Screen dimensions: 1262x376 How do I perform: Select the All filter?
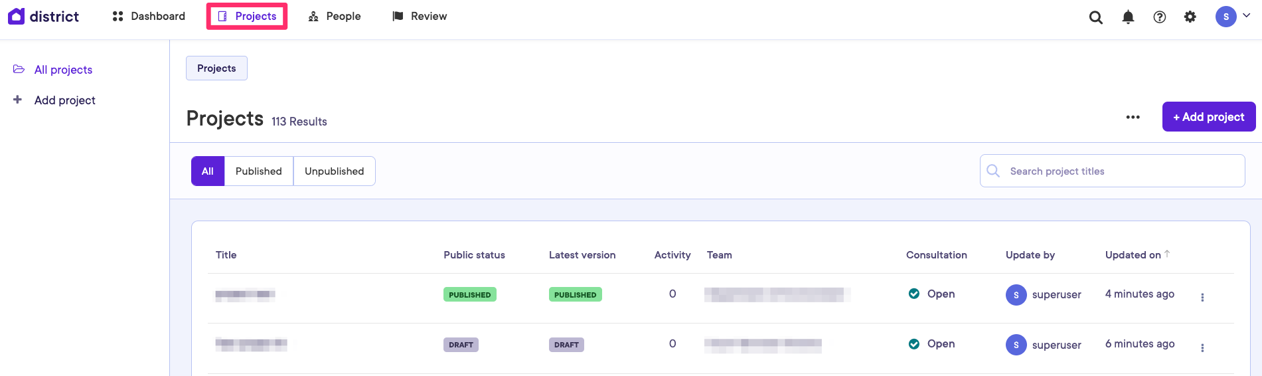[208, 171]
